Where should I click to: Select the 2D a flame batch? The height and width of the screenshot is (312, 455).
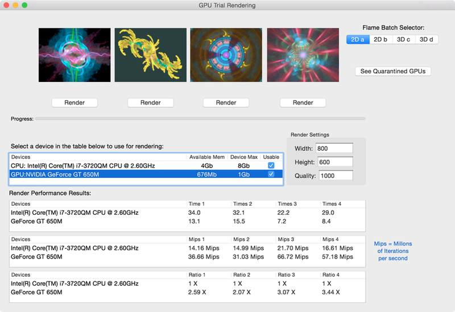pos(358,39)
